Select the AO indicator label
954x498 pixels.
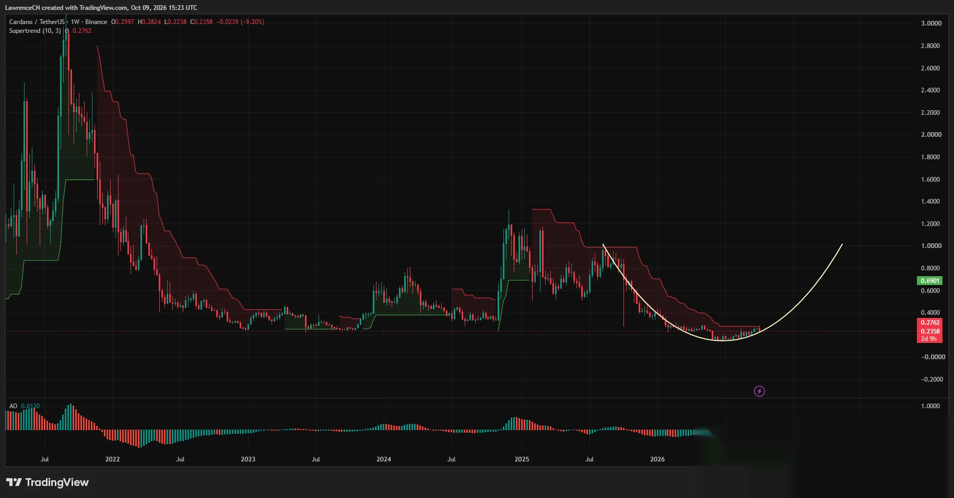[13, 406]
